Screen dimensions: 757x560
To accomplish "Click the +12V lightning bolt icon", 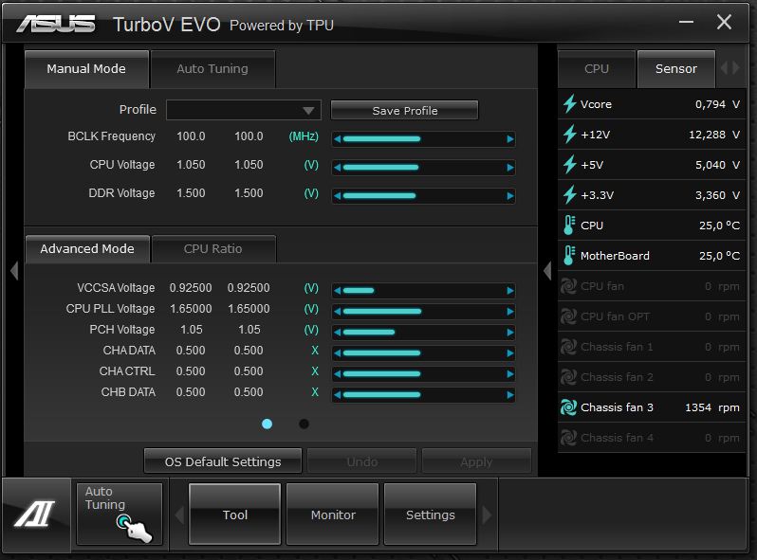I will 570,135.
